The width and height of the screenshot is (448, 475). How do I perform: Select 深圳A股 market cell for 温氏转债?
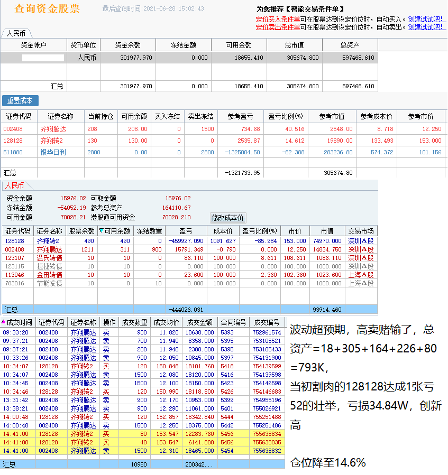point(361,258)
